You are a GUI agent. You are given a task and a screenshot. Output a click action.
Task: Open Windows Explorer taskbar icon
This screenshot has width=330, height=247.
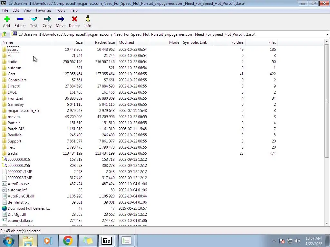[x=28, y=241]
